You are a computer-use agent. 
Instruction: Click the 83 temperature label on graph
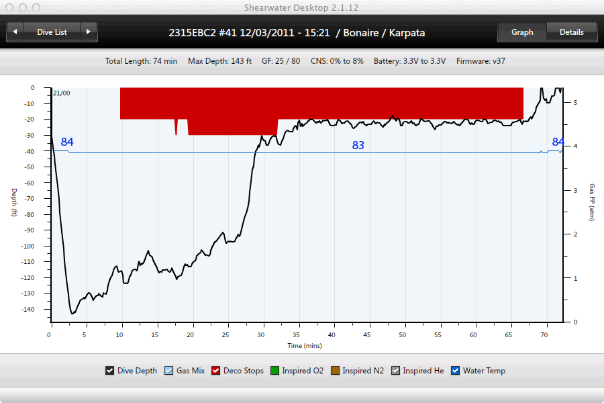358,145
